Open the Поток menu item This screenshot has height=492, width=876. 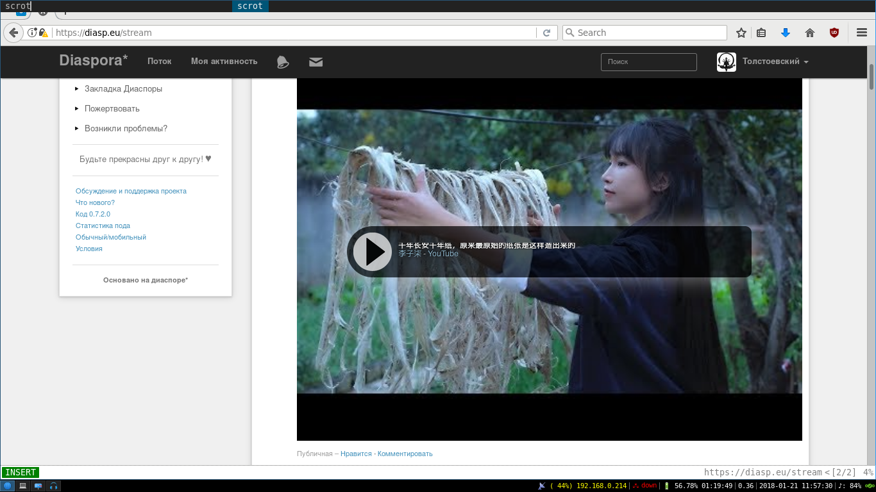coord(159,61)
